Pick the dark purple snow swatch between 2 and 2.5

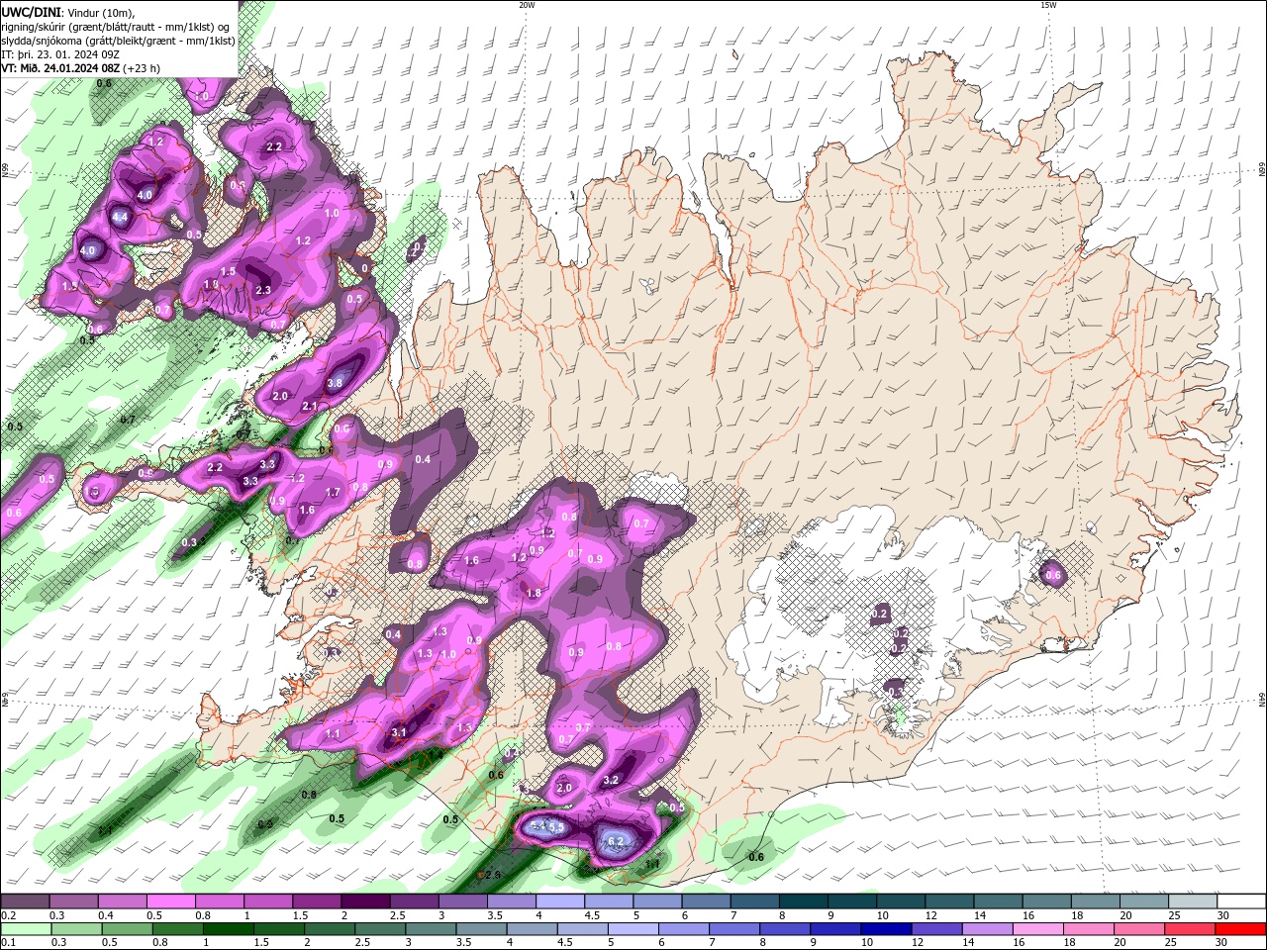pyautogui.click(x=365, y=902)
